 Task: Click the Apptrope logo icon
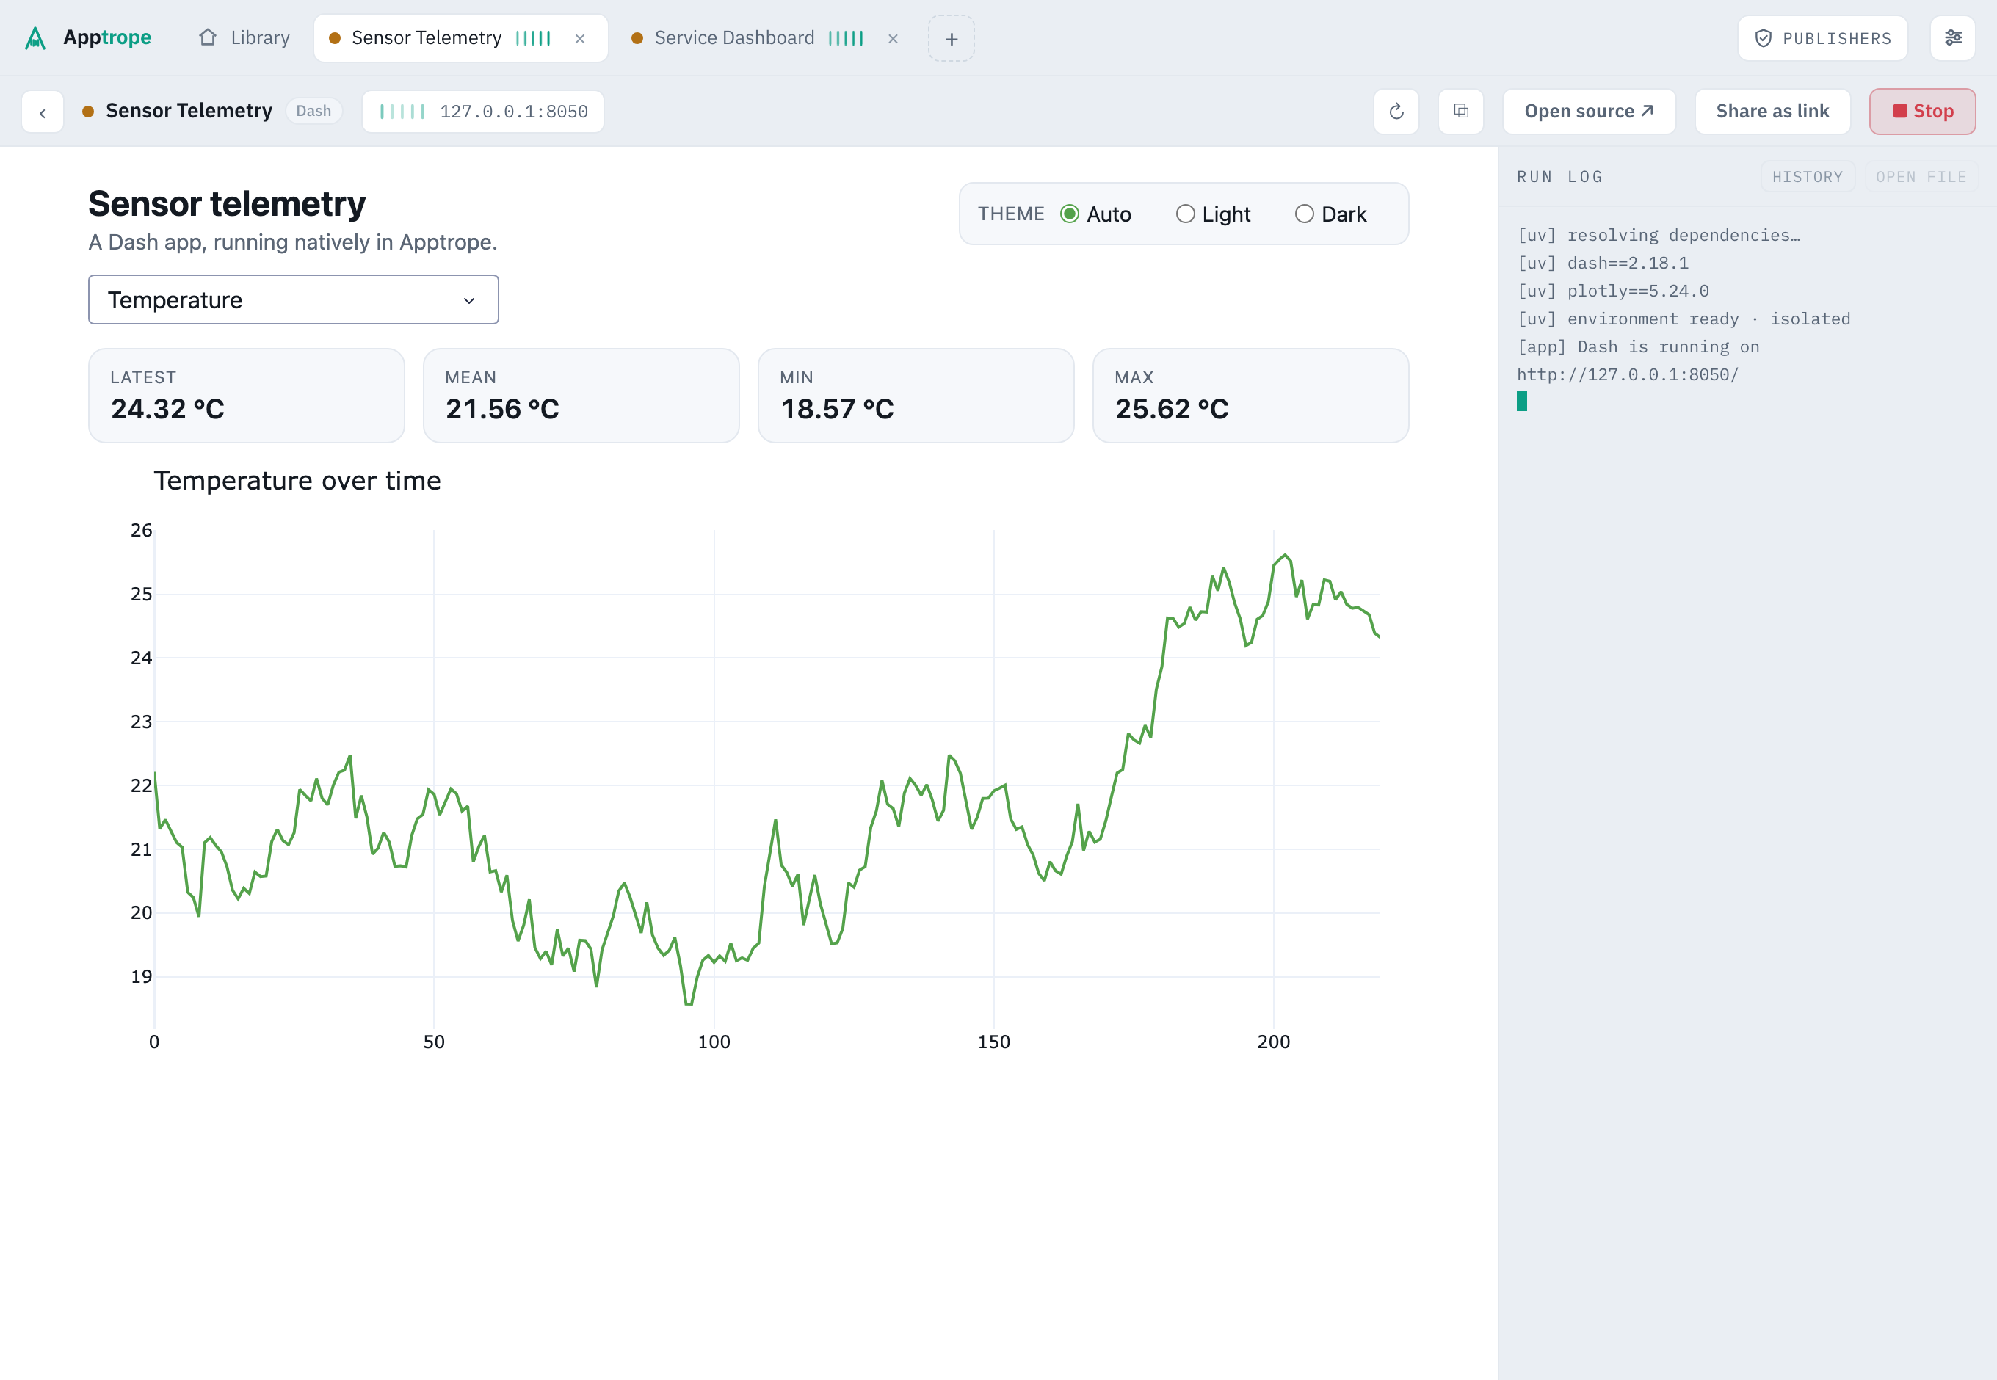pos(35,38)
